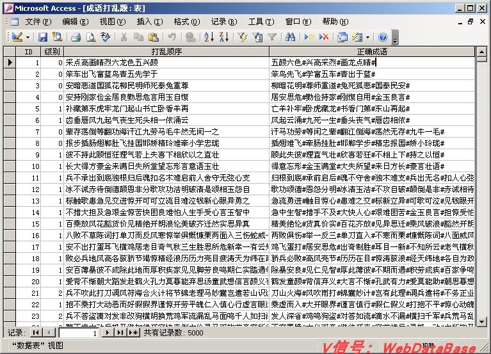Click the new record navigation button

[x=134, y=332]
